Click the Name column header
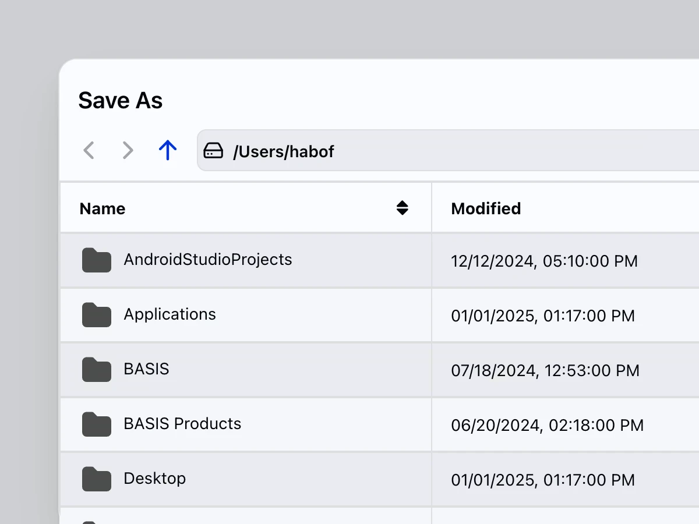 (102, 208)
